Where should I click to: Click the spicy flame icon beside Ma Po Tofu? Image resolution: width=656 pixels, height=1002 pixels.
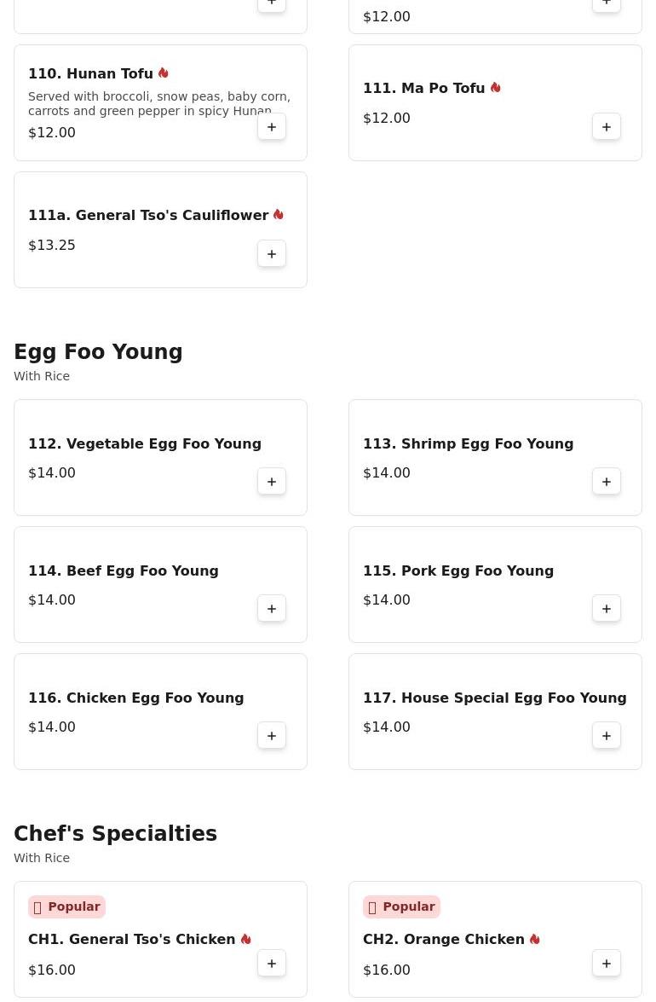pos(495,88)
